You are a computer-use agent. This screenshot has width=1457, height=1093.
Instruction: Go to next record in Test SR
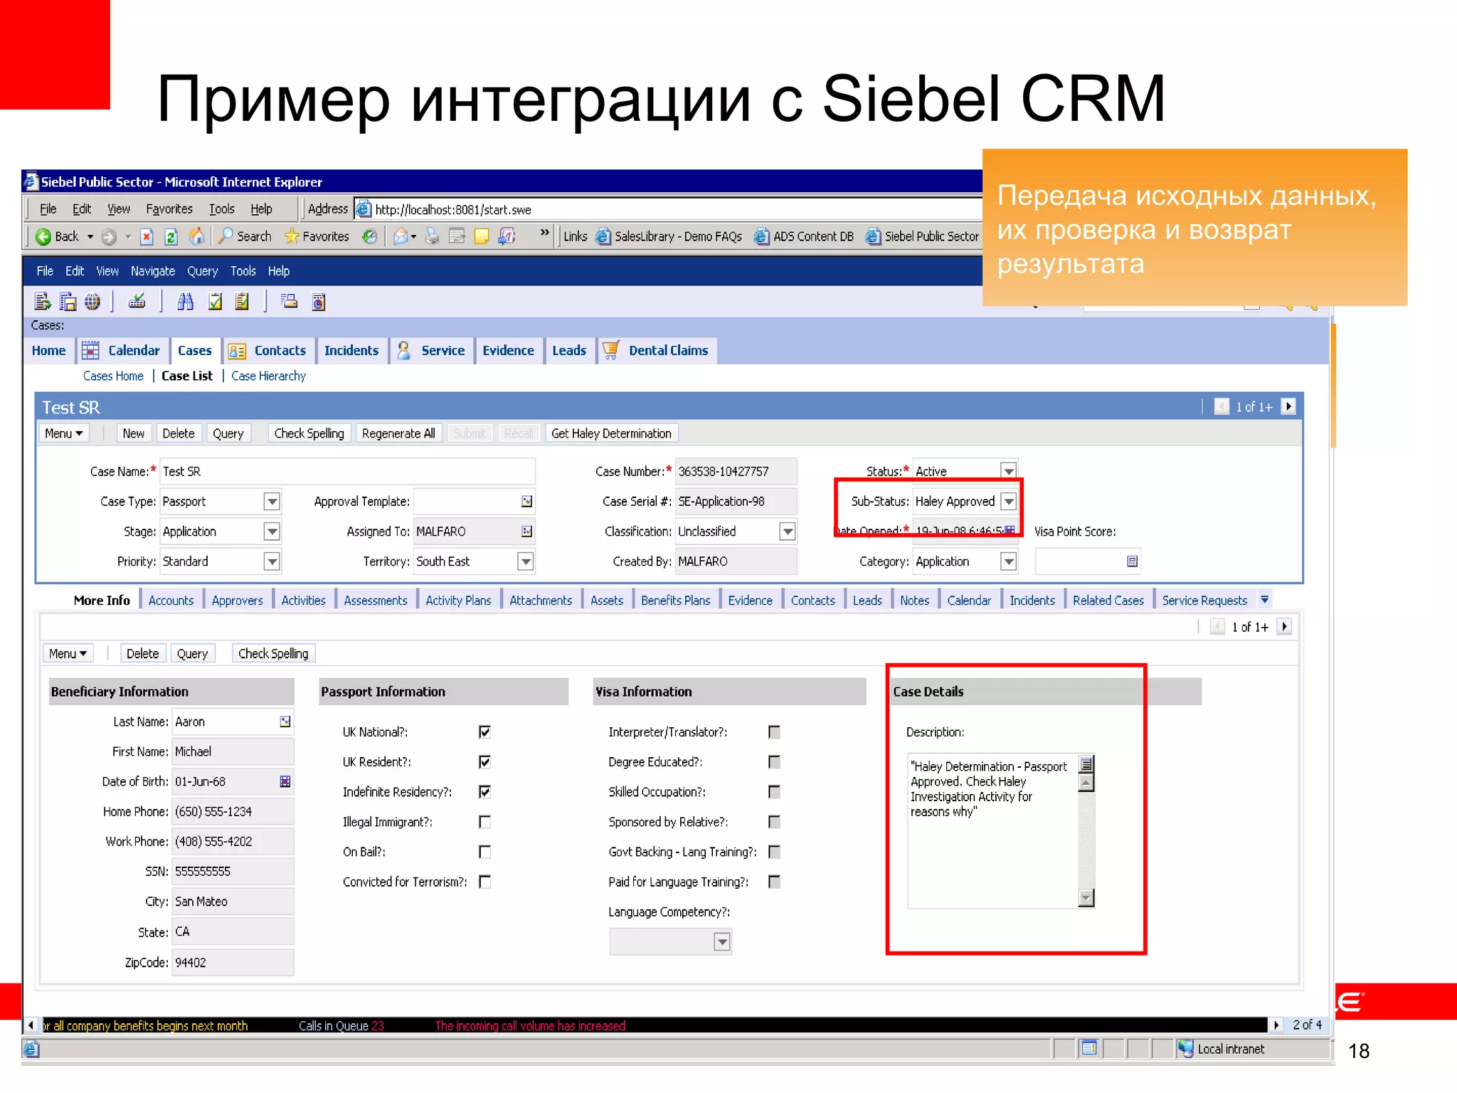coord(1288,406)
